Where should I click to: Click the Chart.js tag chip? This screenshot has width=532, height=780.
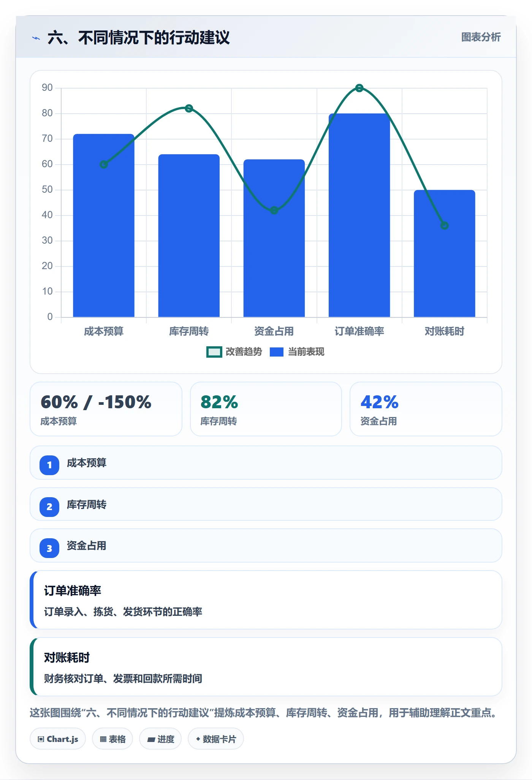(x=58, y=739)
